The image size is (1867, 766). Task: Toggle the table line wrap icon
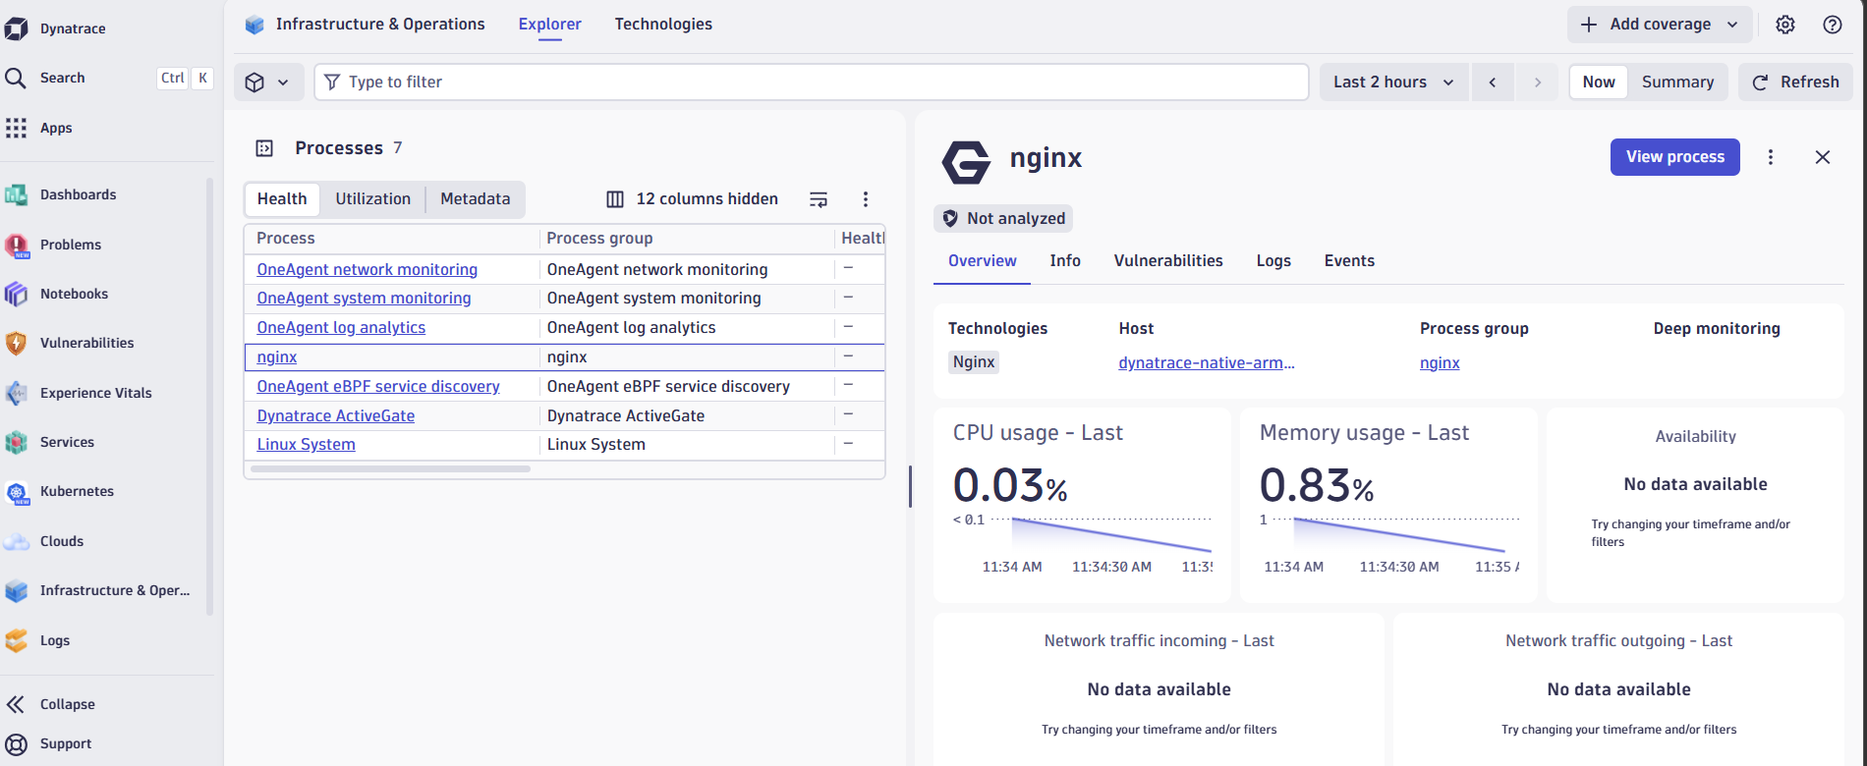click(x=819, y=199)
